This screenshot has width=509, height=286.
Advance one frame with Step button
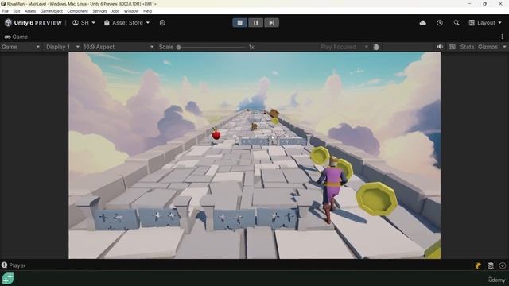[271, 23]
